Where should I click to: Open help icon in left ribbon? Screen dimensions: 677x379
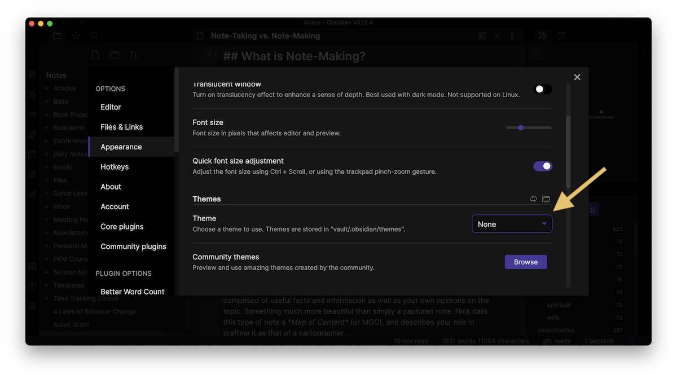32,286
